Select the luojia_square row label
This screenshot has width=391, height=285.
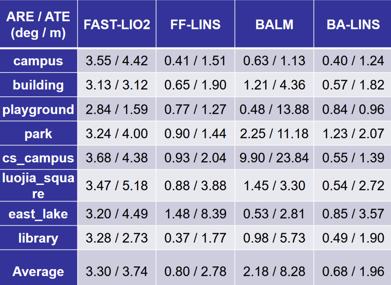(x=38, y=185)
